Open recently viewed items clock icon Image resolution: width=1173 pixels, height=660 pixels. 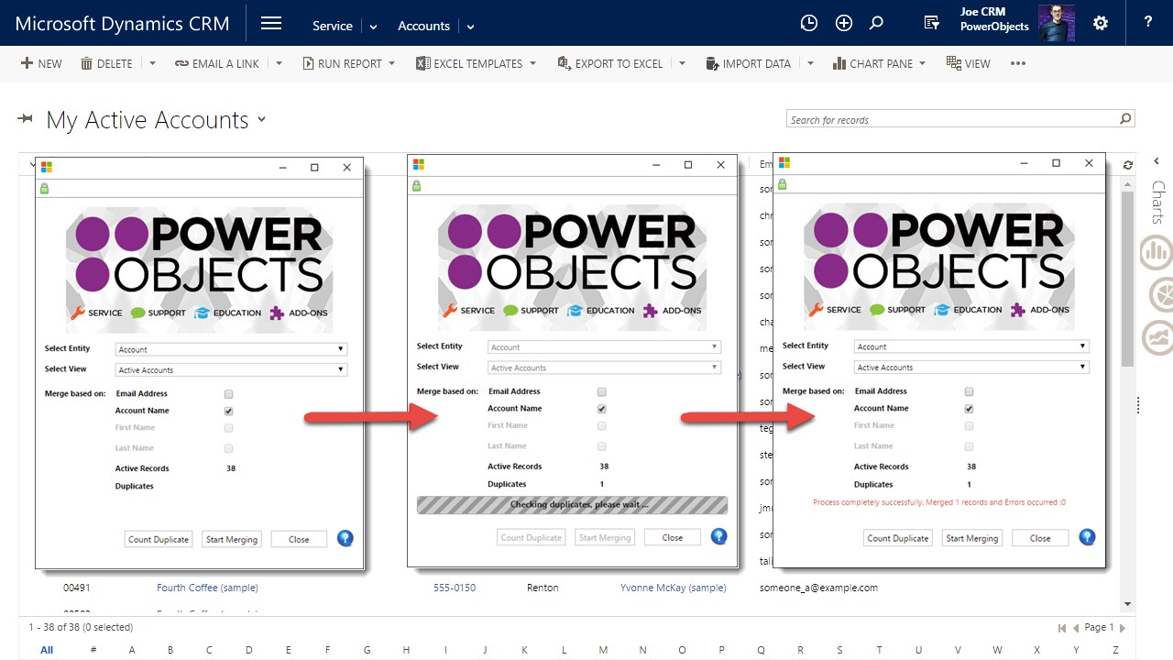coord(808,24)
